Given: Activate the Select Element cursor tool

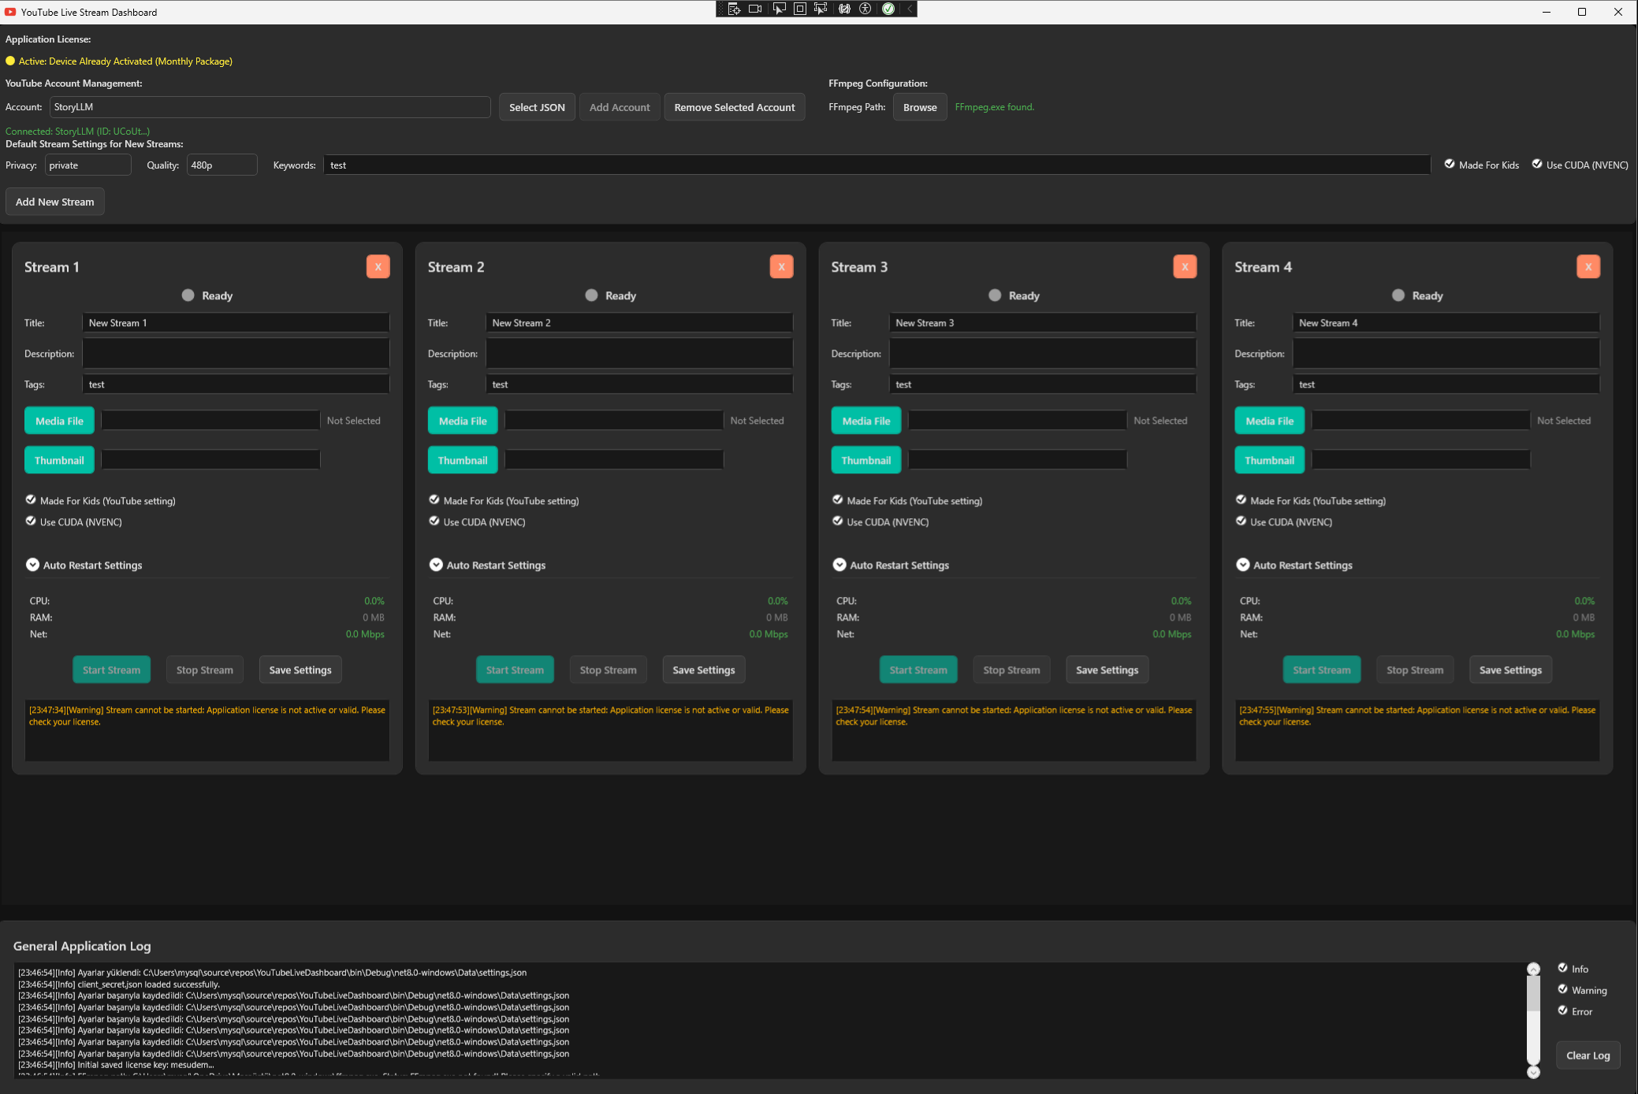Looking at the screenshot, I should (779, 9).
